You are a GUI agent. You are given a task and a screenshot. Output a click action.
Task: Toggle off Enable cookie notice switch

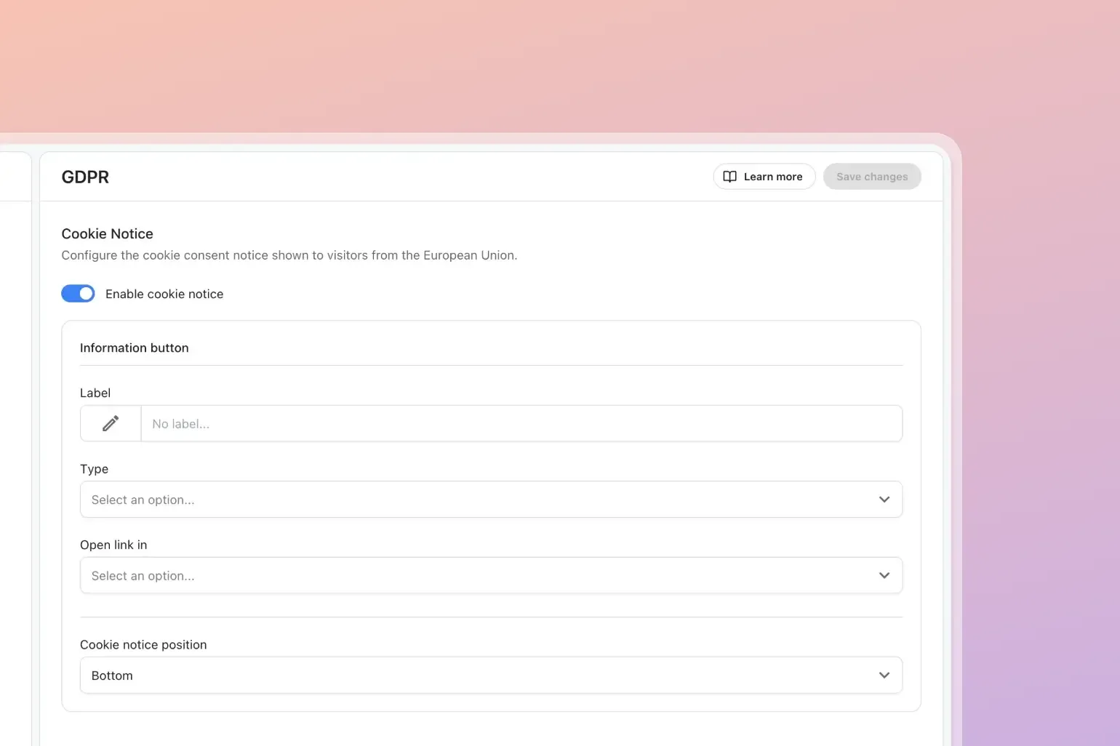click(x=78, y=294)
